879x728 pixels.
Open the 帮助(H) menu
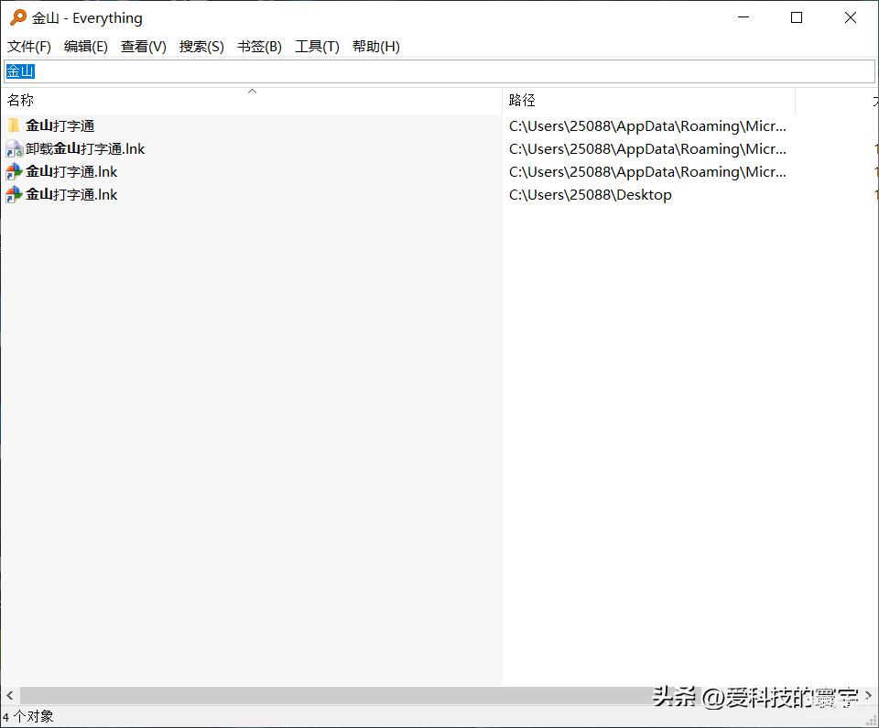tap(376, 47)
